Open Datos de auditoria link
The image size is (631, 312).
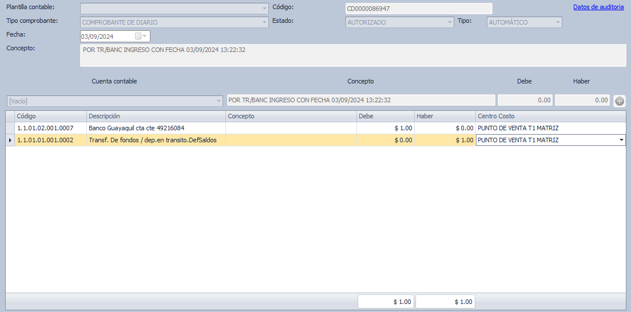[598, 7]
